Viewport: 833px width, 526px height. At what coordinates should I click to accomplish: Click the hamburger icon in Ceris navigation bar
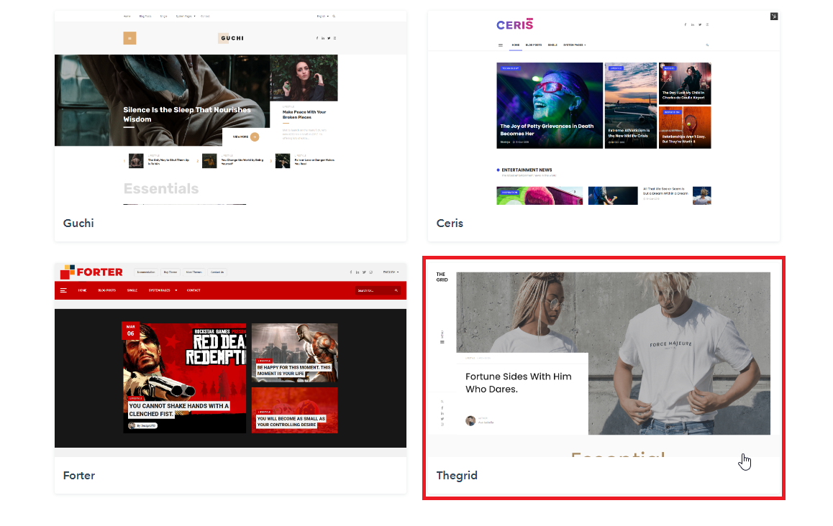tap(501, 45)
